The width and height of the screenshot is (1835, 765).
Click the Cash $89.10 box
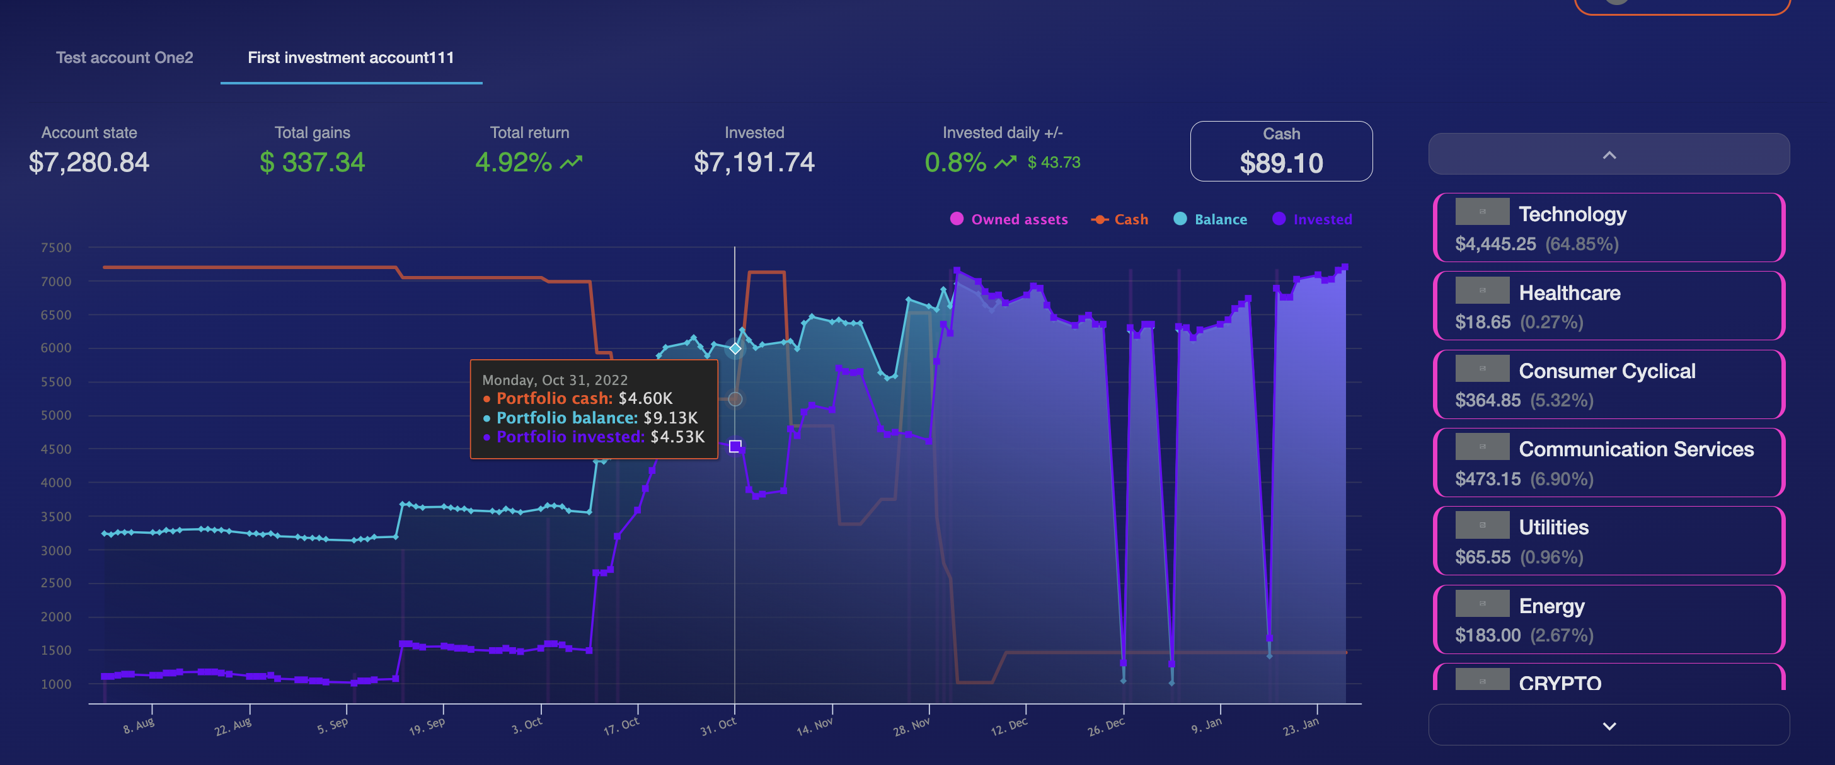[x=1281, y=151]
